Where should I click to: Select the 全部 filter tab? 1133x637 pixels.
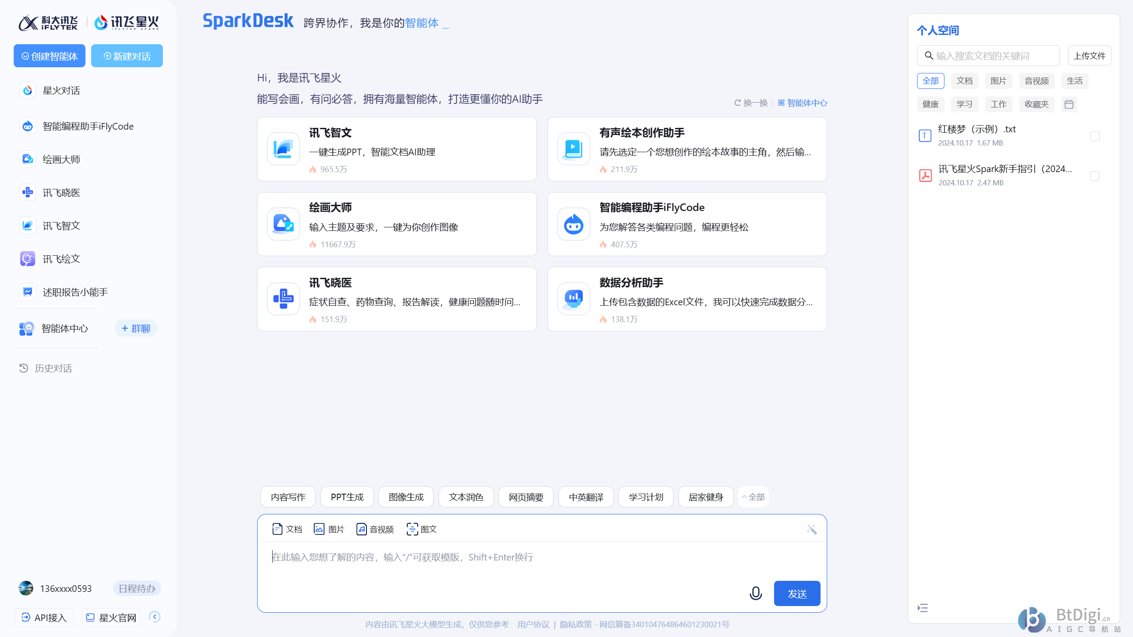pos(930,81)
